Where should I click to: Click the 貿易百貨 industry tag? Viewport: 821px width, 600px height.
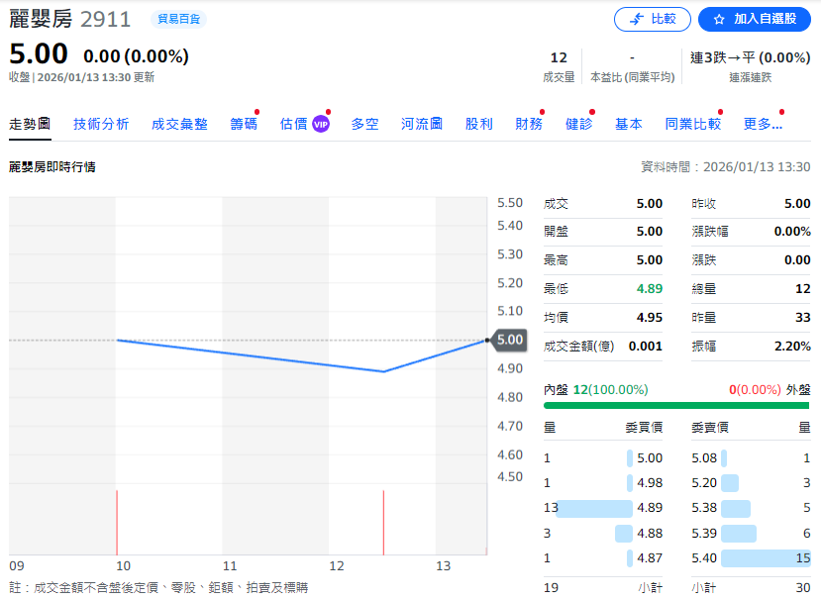179,19
